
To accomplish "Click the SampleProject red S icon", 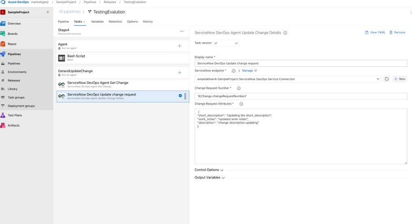I will (x=3, y=12).
